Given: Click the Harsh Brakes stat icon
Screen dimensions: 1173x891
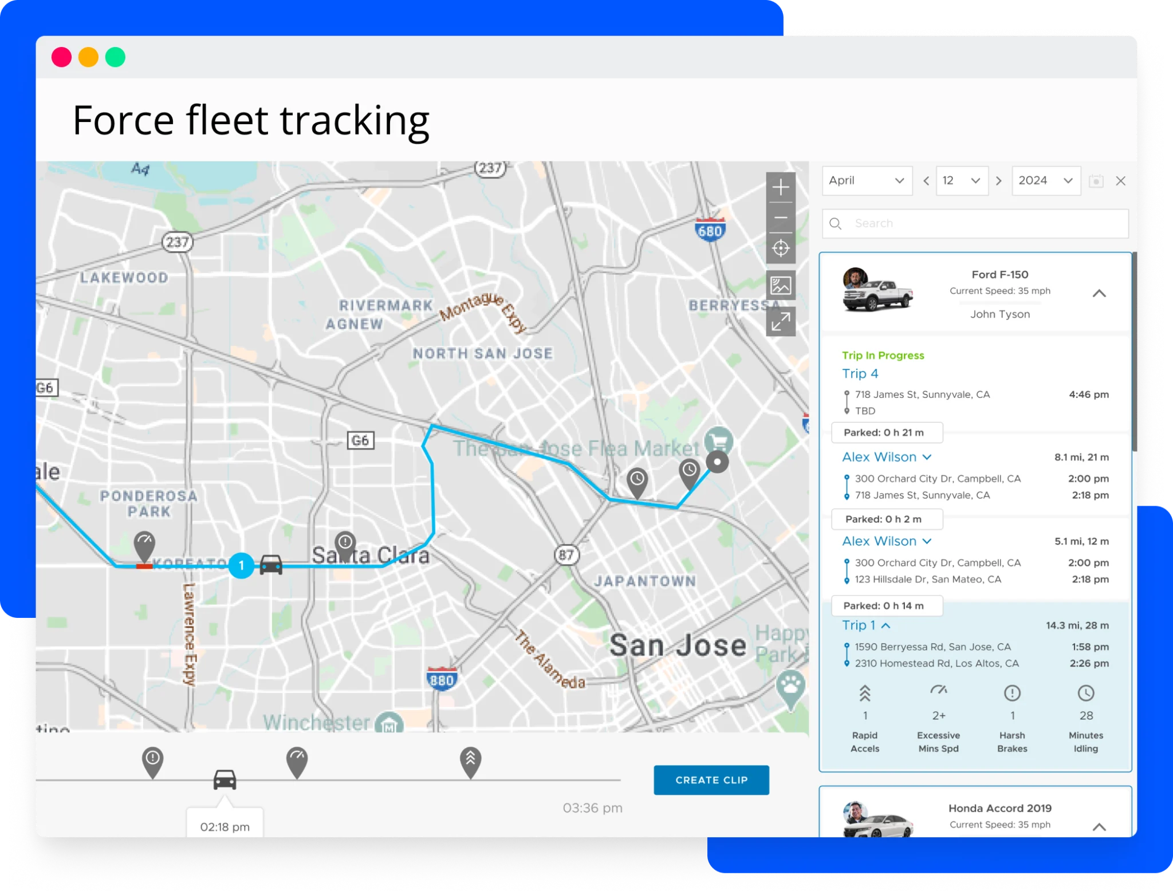Looking at the screenshot, I should pos(1013,693).
